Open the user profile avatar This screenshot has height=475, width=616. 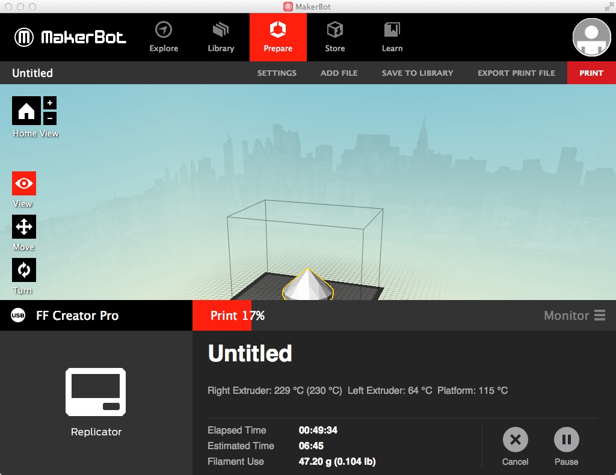(591, 37)
